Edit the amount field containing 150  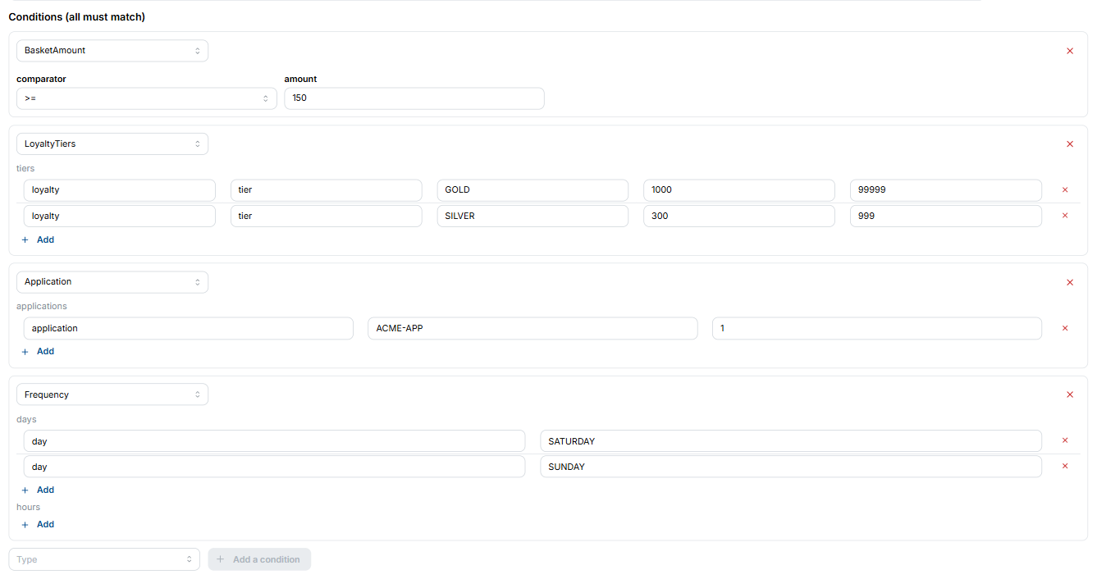tap(414, 98)
